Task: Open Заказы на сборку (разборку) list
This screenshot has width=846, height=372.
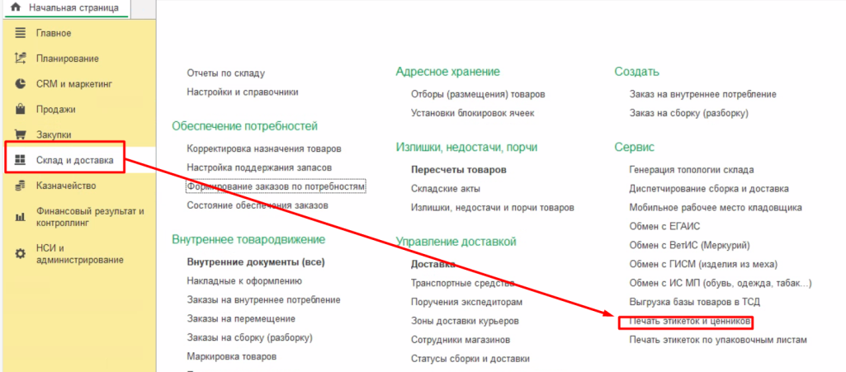Action: pos(250,337)
